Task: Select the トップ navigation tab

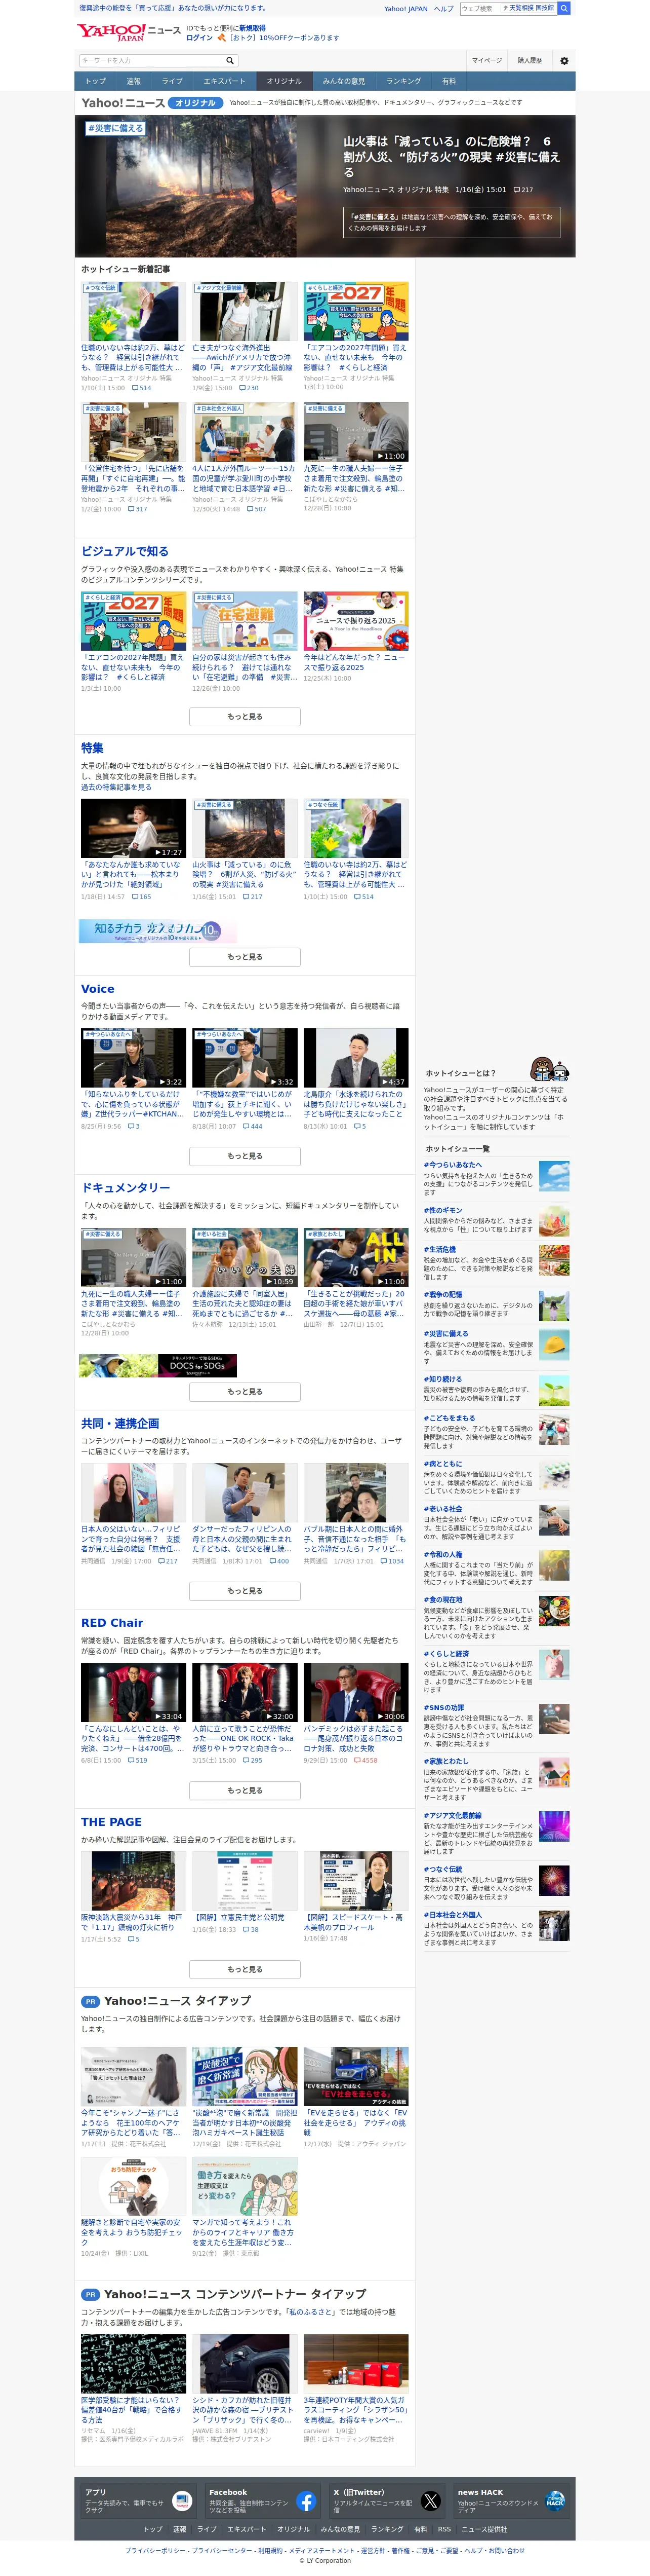Action: [x=95, y=81]
